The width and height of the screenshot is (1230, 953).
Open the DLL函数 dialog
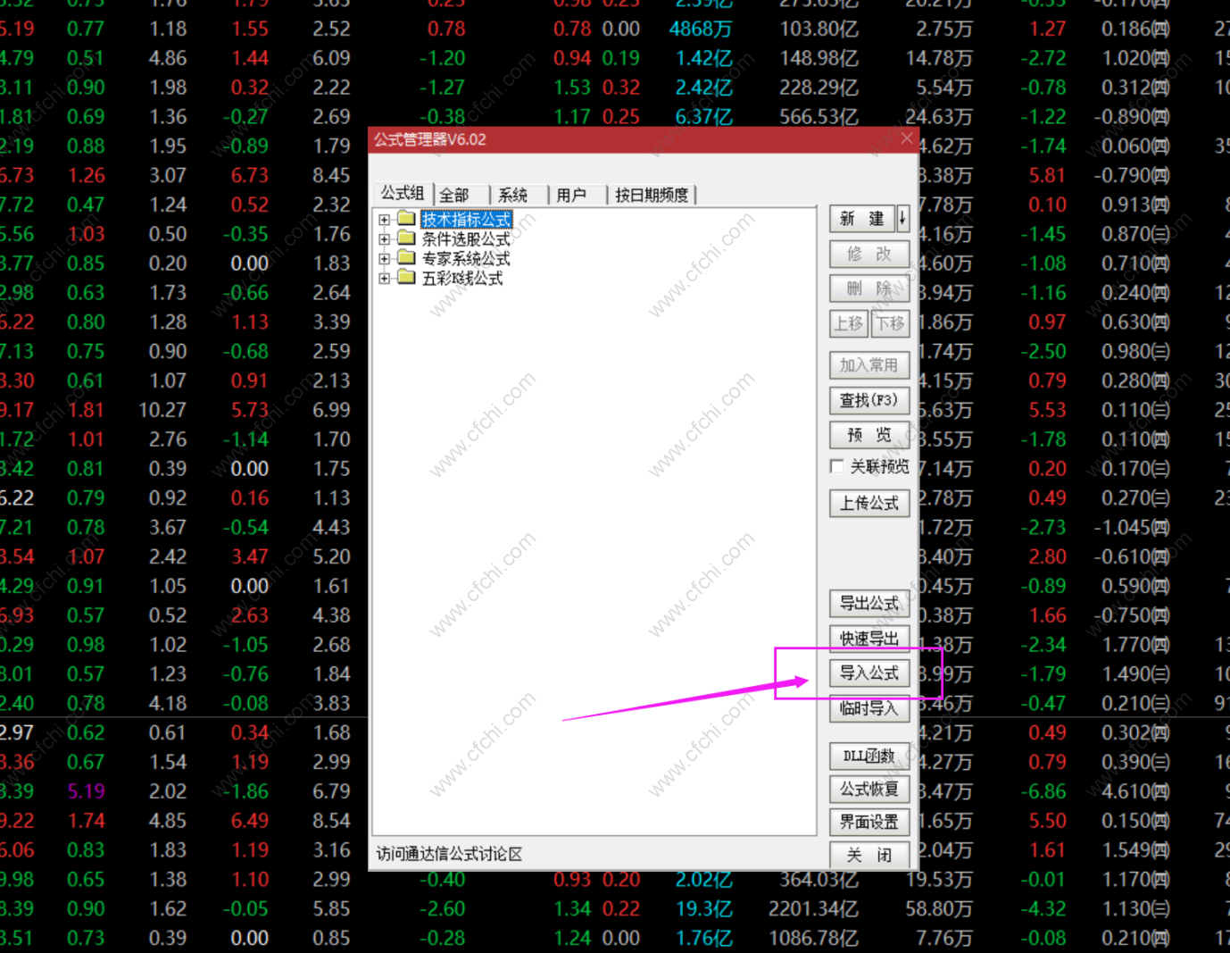click(869, 757)
